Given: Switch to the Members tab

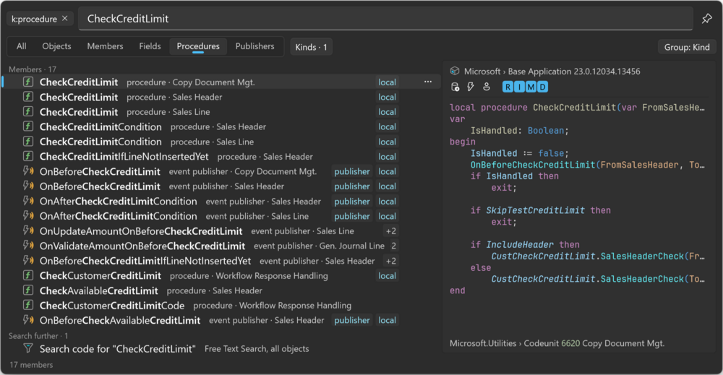Looking at the screenshot, I should coord(105,46).
